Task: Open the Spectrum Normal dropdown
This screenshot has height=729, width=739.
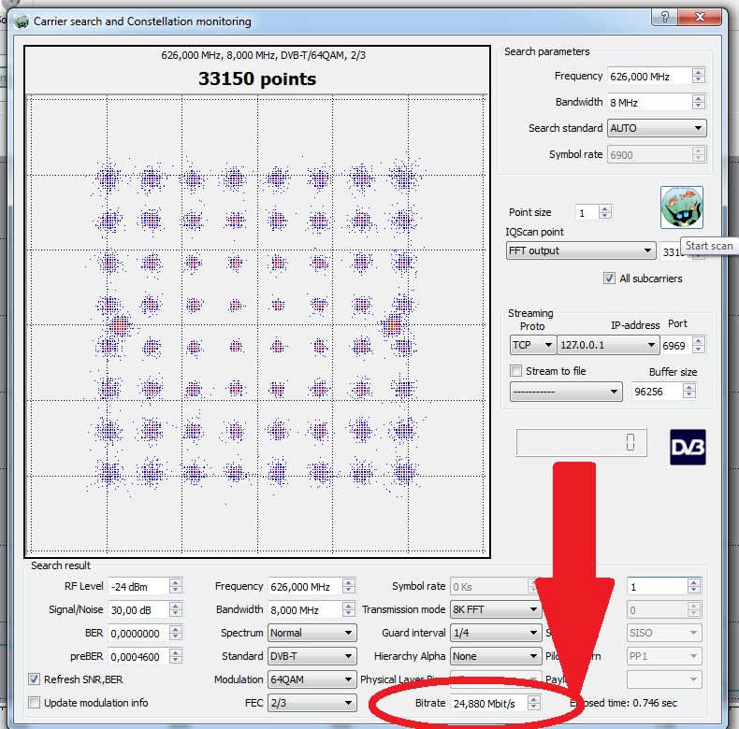Action: pyautogui.click(x=312, y=633)
